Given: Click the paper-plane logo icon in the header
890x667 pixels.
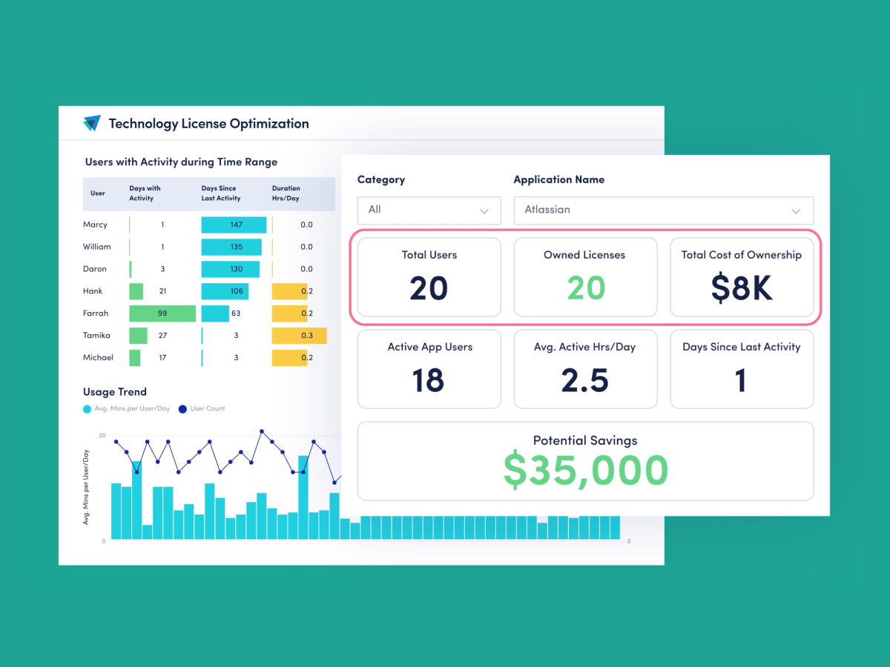Looking at the screenshot, I should pos(90,123).
